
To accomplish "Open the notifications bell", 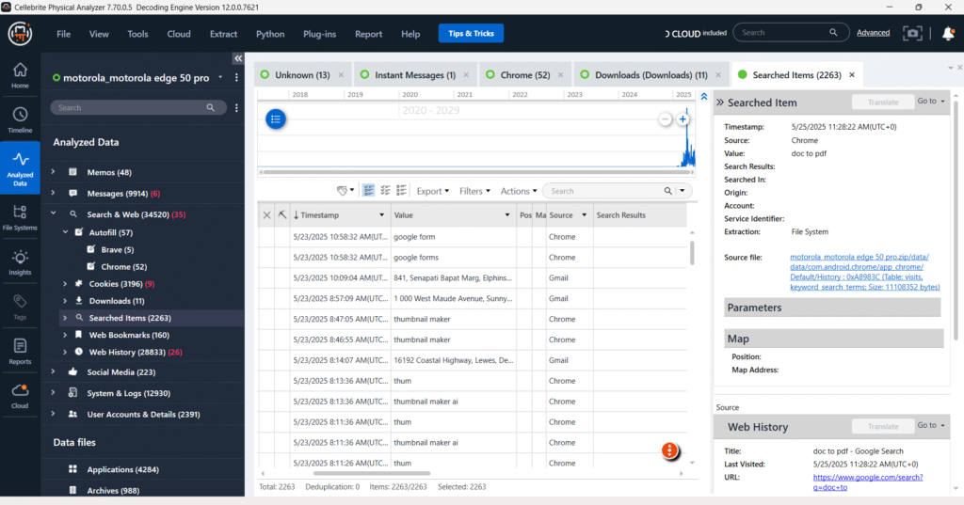I will [x=948, y=33].
